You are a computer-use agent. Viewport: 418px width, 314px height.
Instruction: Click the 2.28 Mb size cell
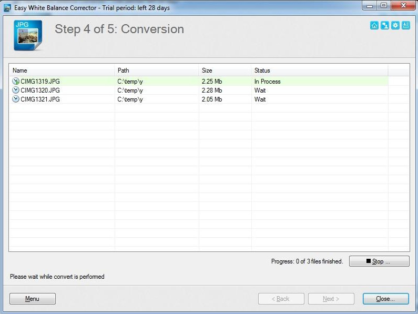coord(212,90)
